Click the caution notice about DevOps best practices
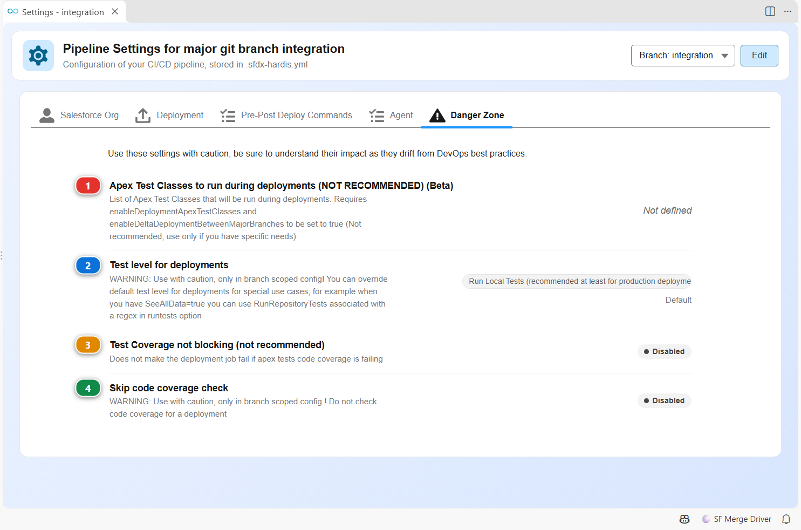 point(317,154)
